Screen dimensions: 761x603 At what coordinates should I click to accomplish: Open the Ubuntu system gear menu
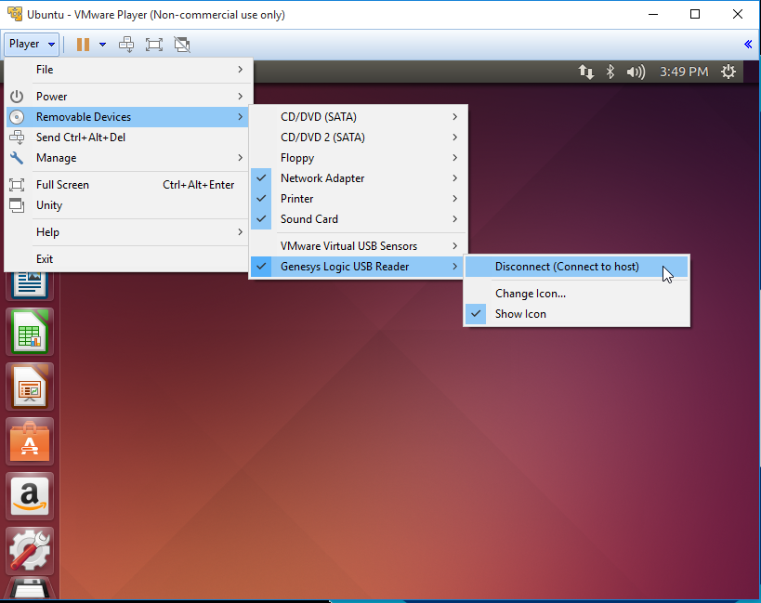(x=728, y=72)
